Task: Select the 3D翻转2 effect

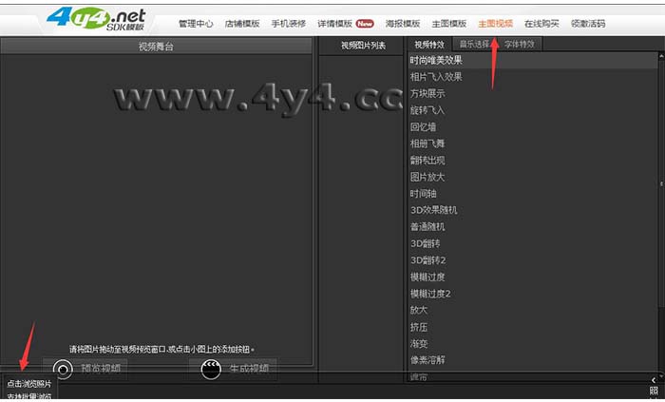Action: (427, 259)
